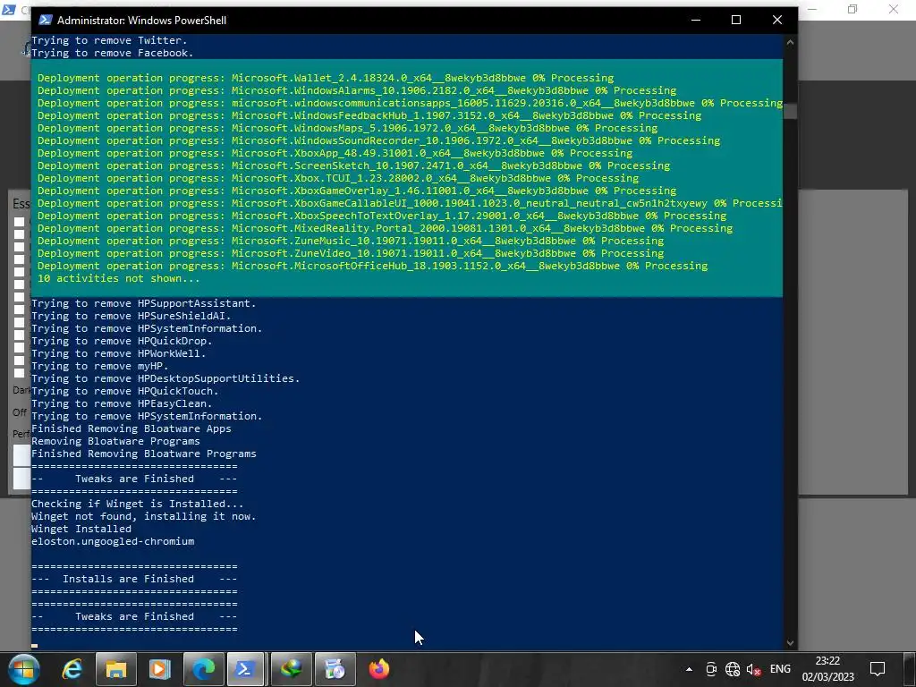Click 'Trying to remove HPQuickDrop.' line
The image size is (916, 687).
click(122, 341)
